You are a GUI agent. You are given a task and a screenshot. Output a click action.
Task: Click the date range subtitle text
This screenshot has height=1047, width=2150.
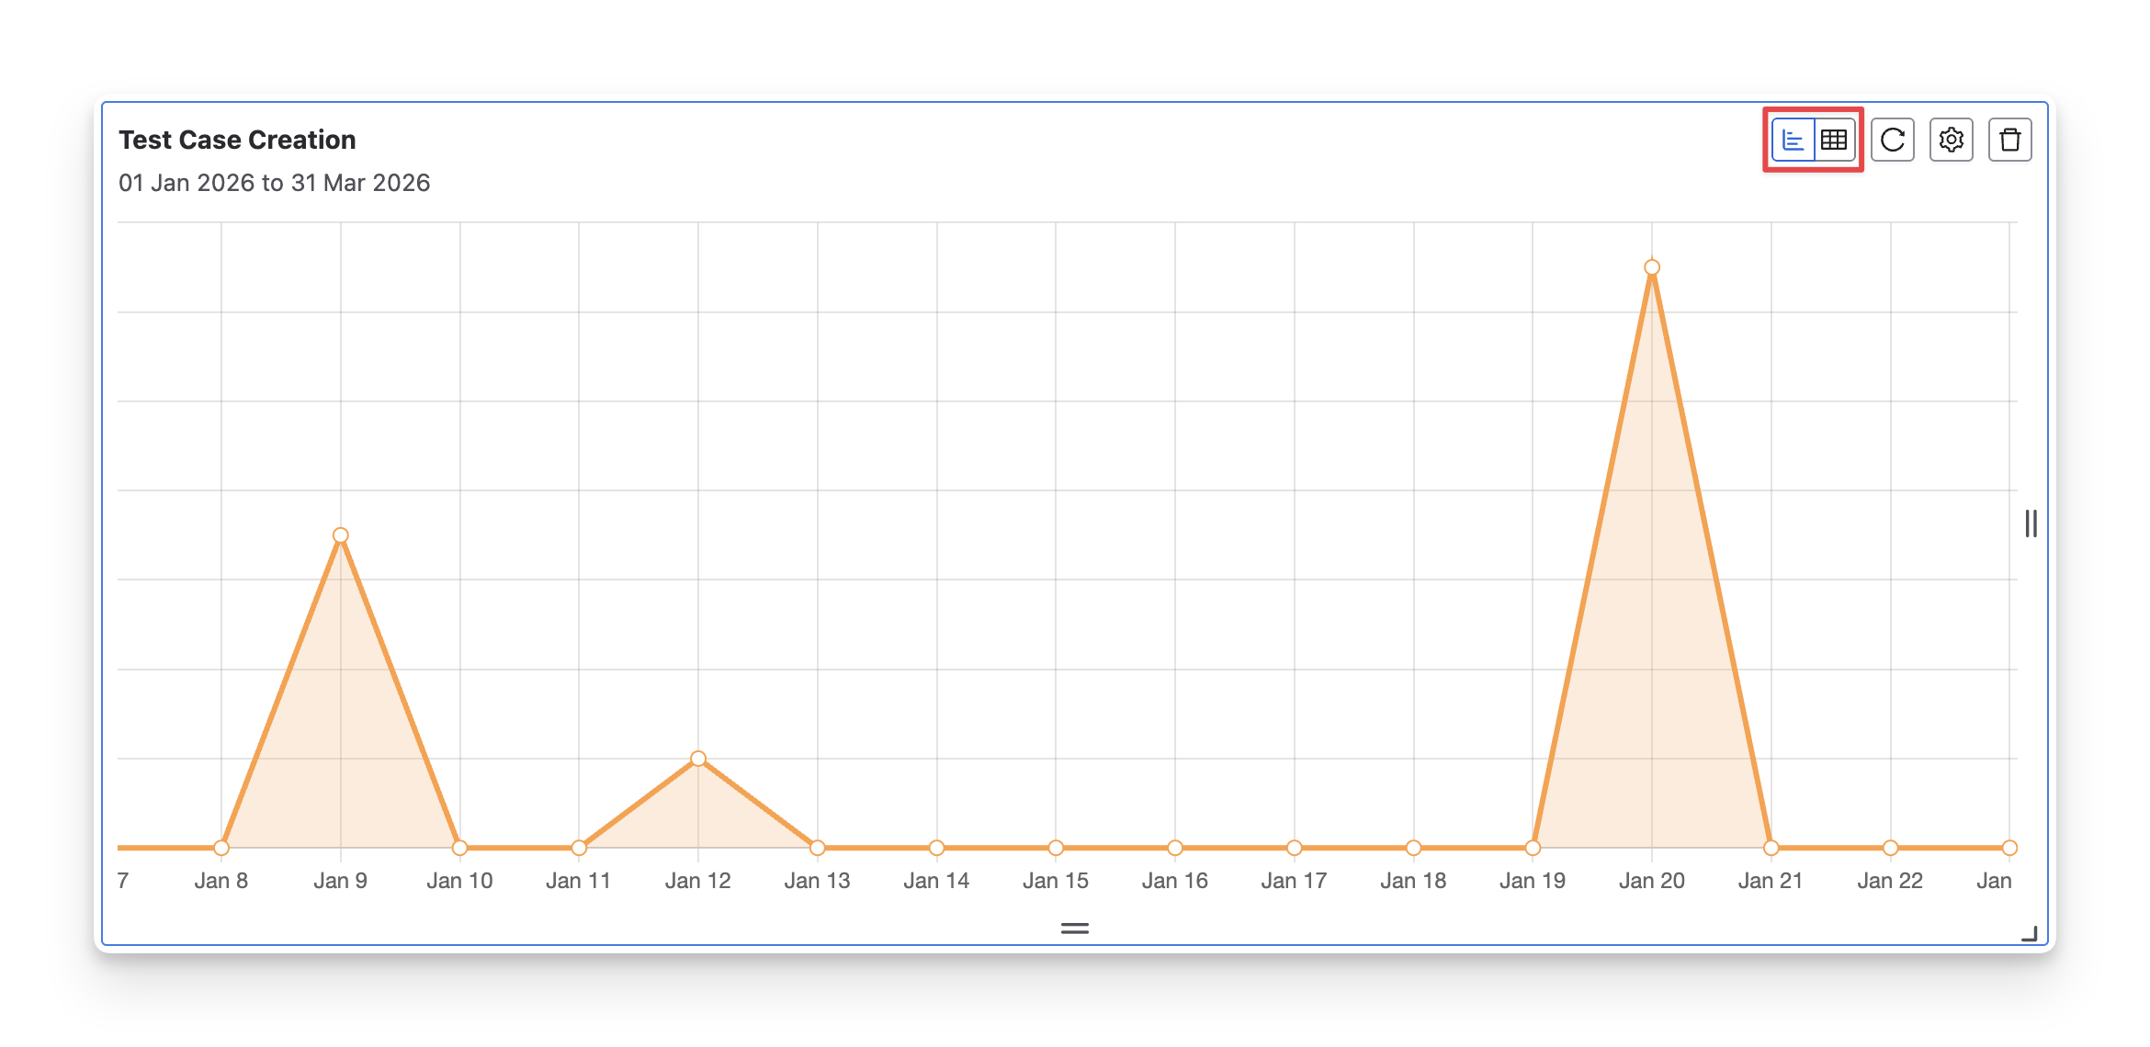274,183
